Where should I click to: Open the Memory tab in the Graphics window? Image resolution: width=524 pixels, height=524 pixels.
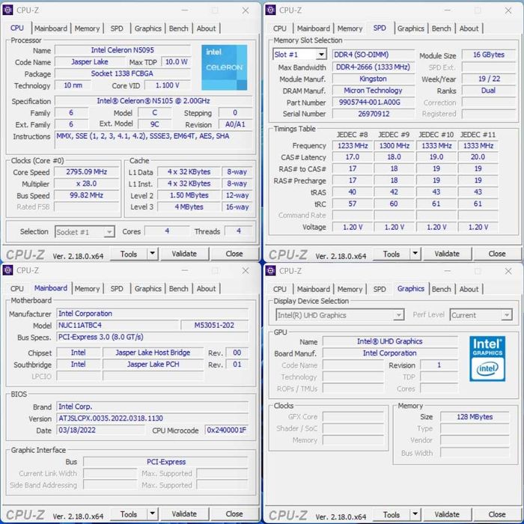(x=350, y=289)
